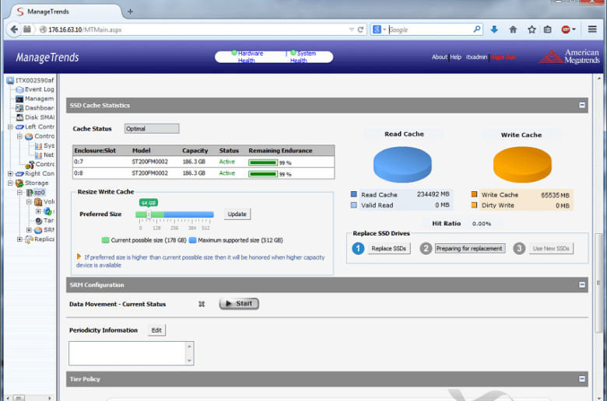Screen dimensions: 607x401
Task: Open the address bar history dropdown arrow
Action: 351,30
